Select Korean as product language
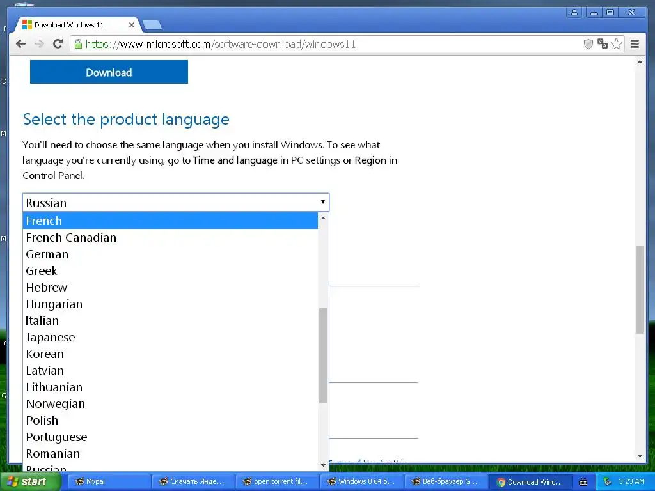Screen dimensions: 655x491 170,354
